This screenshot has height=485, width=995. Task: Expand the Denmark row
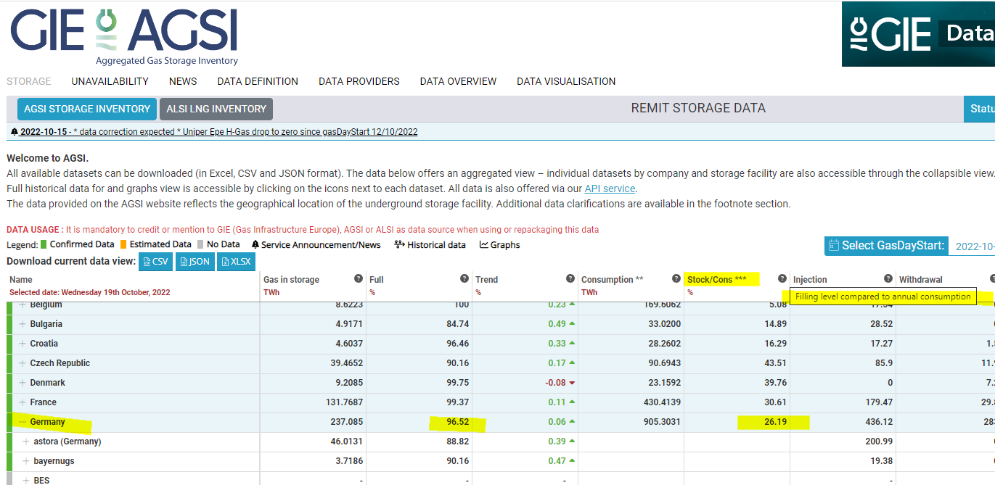click(22, 383)
